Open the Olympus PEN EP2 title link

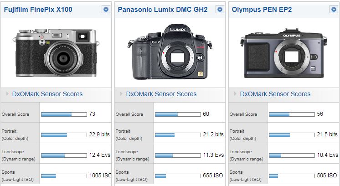[x=262, y=10]
